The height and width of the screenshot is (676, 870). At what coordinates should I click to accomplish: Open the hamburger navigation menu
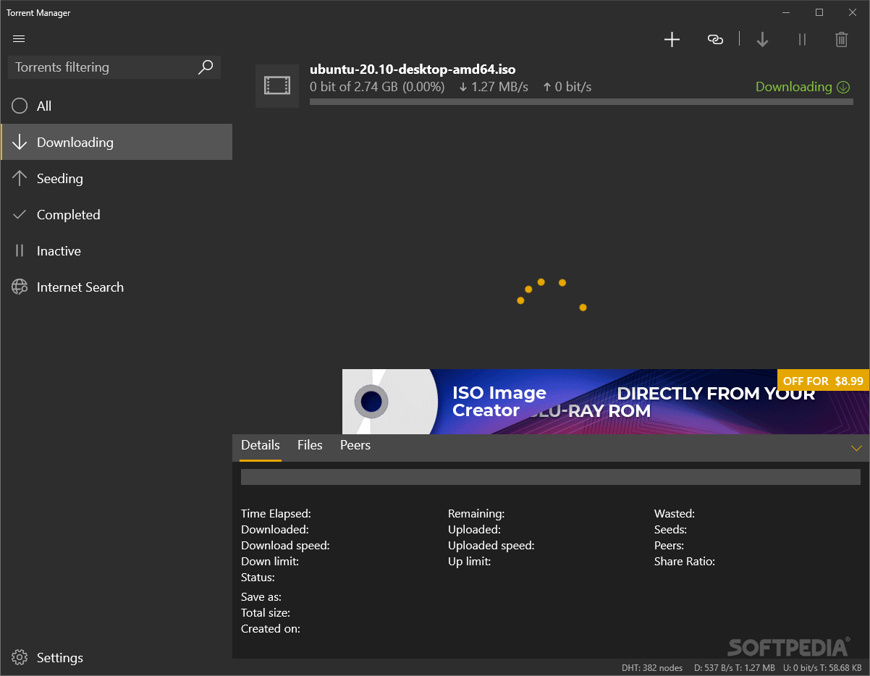19,38
